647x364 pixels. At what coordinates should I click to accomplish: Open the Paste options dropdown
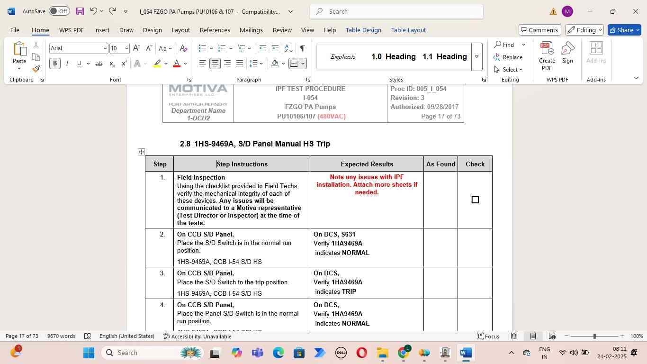pyautogui.click(x=19, y=68)
